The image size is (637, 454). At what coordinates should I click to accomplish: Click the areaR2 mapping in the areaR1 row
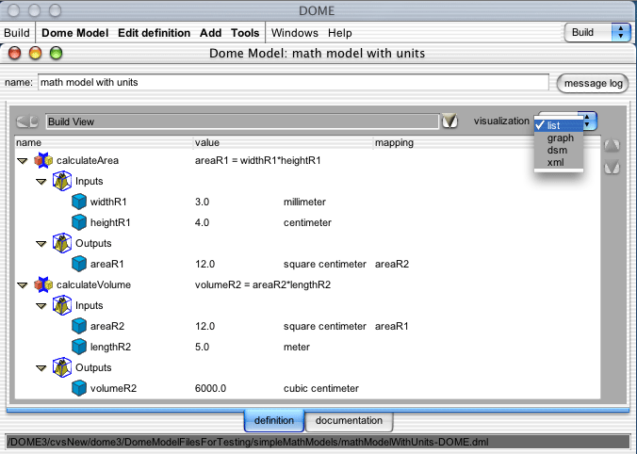[392, 264]
